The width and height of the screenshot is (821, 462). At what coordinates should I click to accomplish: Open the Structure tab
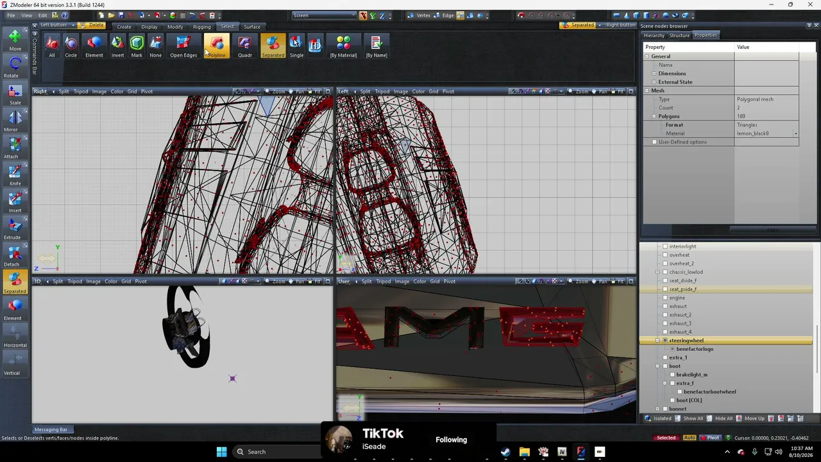[x=680, y=35]
